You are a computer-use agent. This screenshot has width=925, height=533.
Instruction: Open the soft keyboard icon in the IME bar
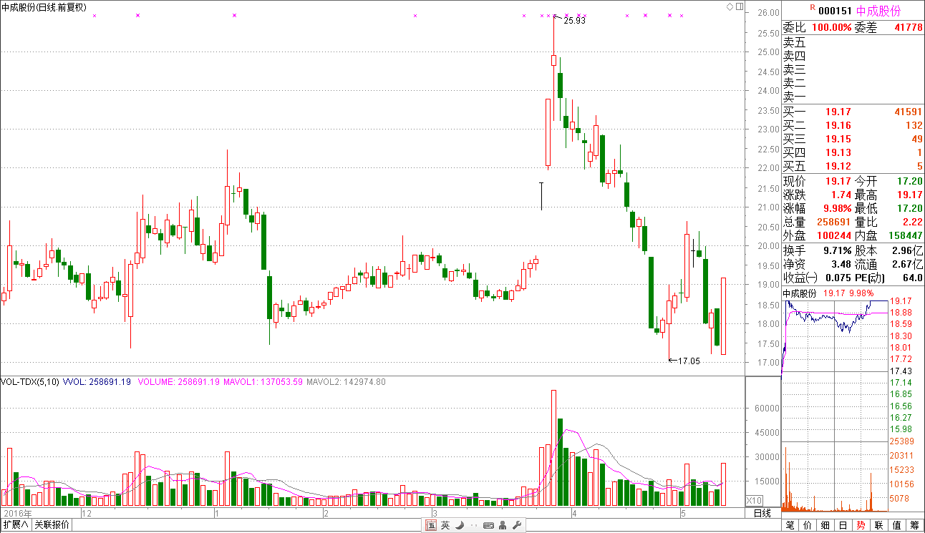[x=488, y=525]
